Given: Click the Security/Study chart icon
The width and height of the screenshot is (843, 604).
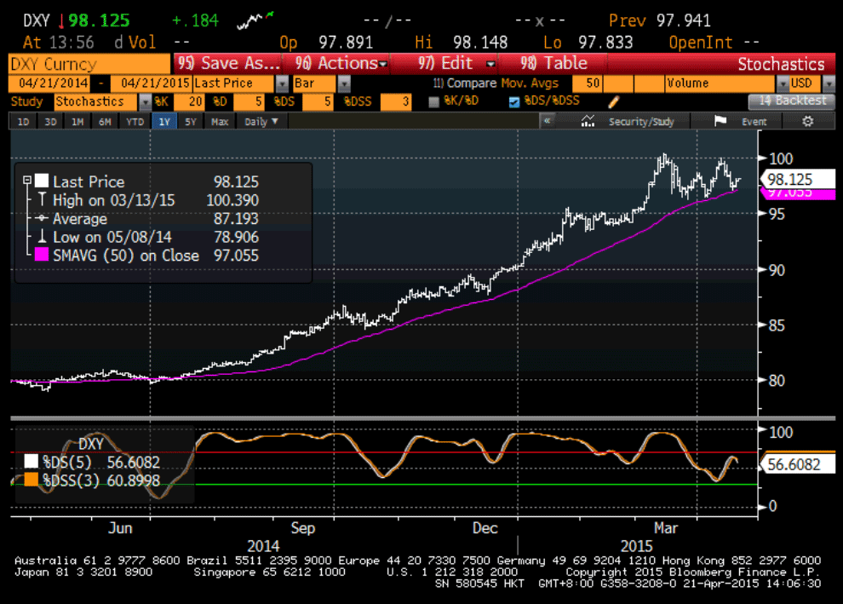Looking at the screenshot, I should click(x=588, y=122).
